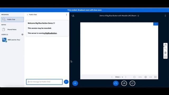
Task: Advance to the next slide
Action: (126, 77)
